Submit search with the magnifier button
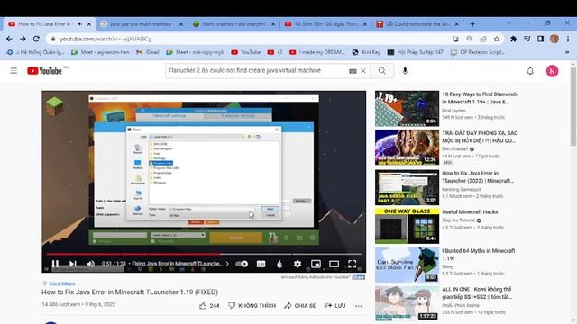 point(382,71)
